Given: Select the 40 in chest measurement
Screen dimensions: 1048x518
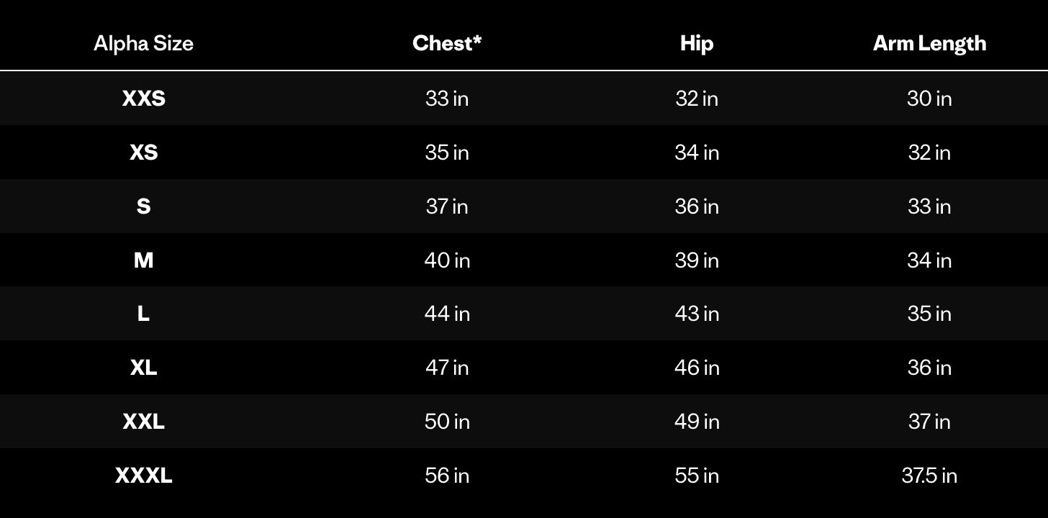Looking at the screenshot, I should point(447,260).
